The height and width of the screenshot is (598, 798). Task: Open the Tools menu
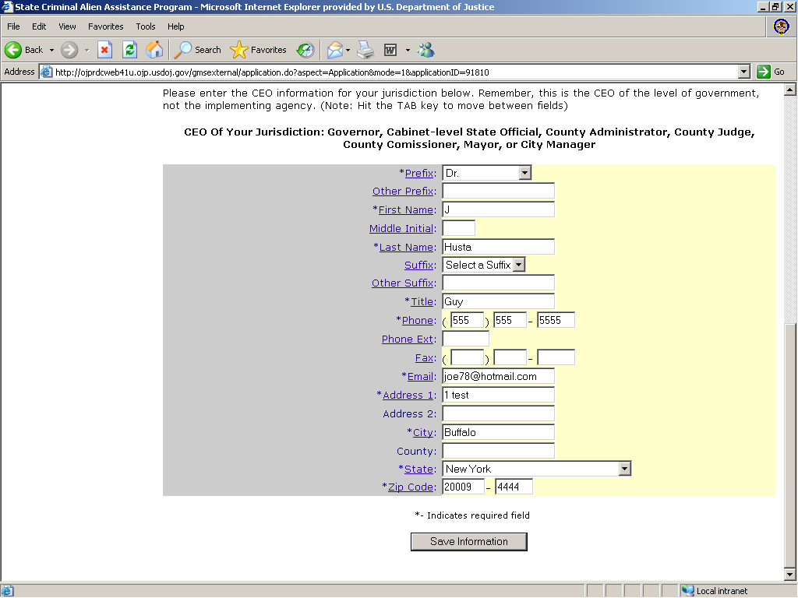point(146,26)
